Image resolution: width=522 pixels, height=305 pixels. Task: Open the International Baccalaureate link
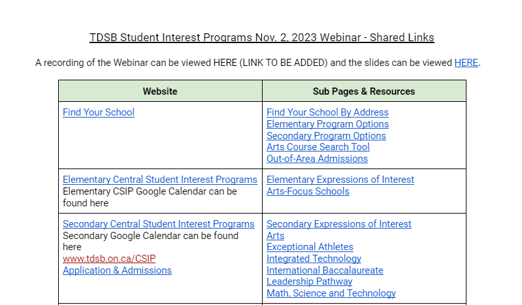point(325,270)
